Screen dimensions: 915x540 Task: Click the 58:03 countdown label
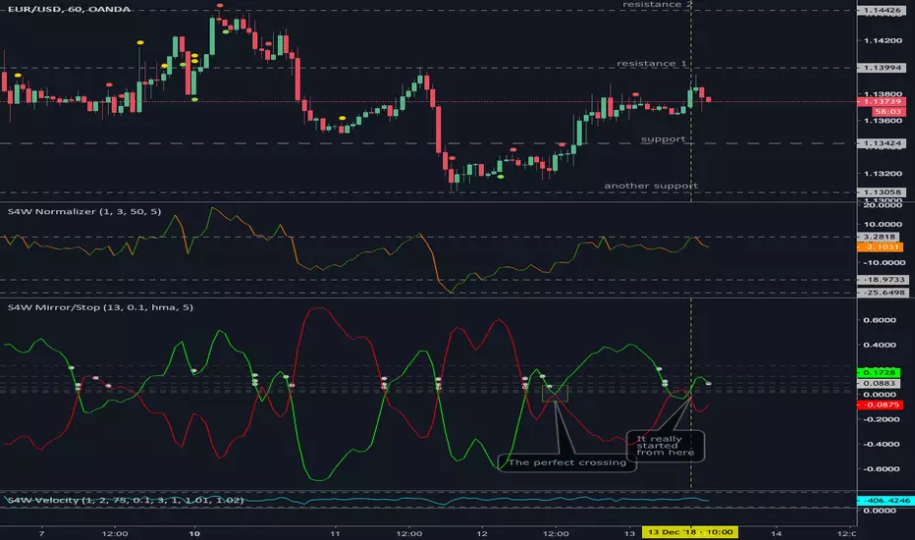coord(888,112)
